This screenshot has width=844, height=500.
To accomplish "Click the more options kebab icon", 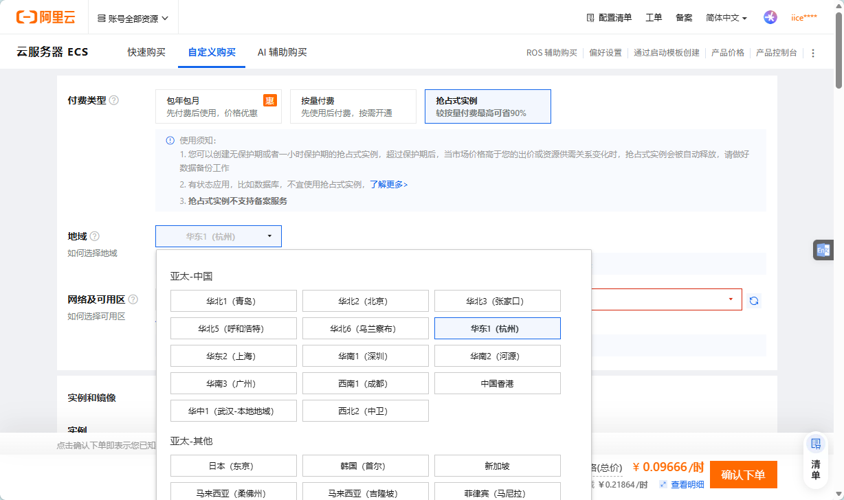I will coord(813,53).
